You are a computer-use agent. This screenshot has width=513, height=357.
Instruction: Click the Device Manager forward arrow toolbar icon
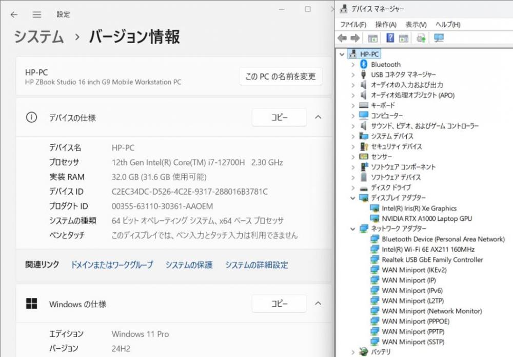point(356,38)
